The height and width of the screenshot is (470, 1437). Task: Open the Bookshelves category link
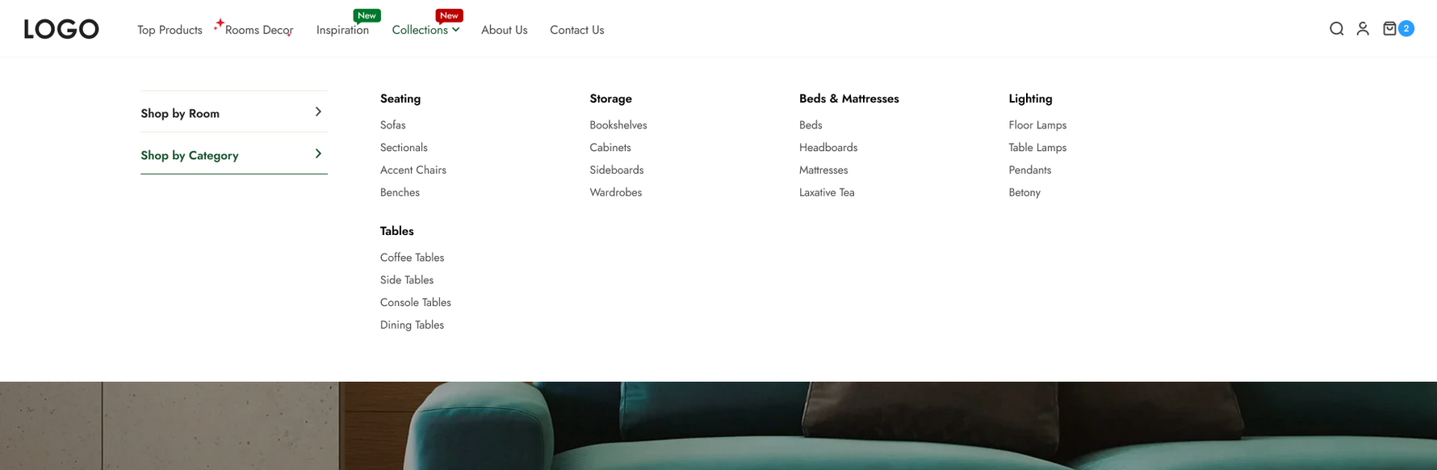618,125
